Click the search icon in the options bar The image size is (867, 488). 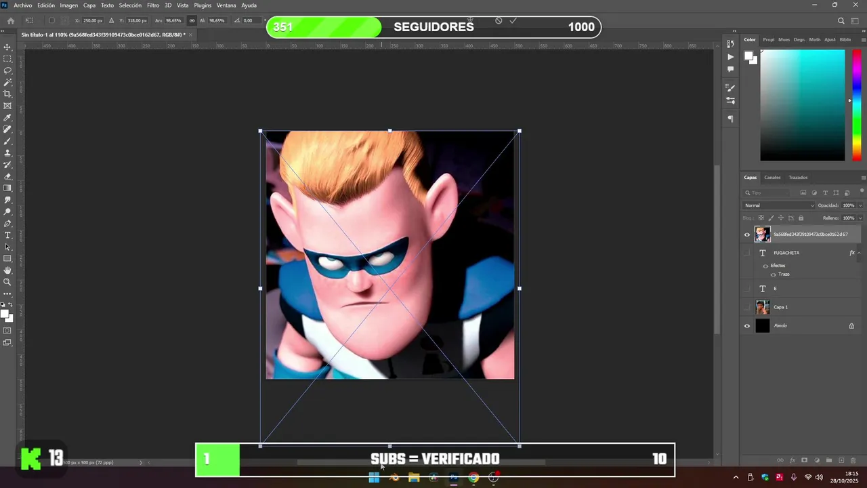click(x=841, y=21)
